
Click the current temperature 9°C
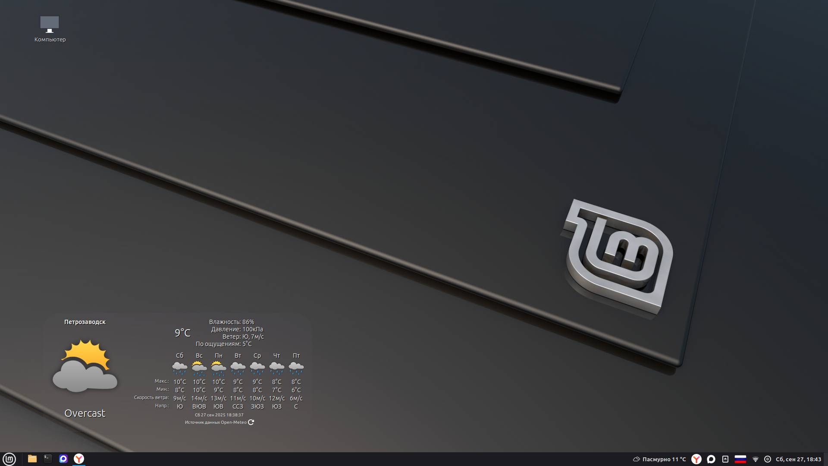182,333
